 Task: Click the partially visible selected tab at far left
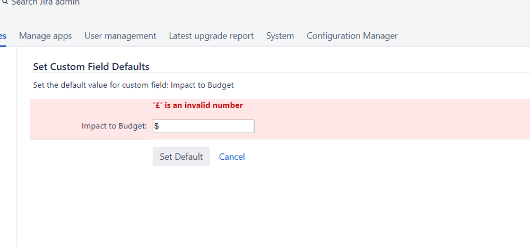3,36
